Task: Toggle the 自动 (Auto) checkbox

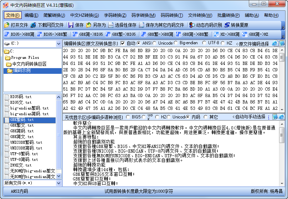Action: pyautogui.click(x=123, y=44)
